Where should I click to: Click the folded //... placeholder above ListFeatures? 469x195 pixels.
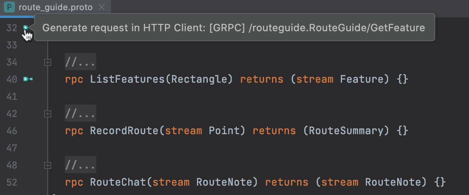point(81,62)
